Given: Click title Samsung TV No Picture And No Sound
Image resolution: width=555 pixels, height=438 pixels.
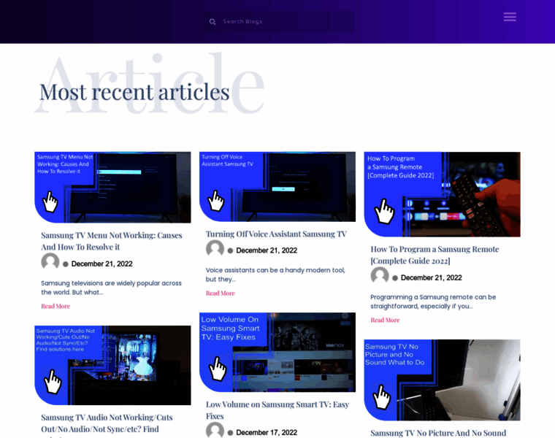Looking at the screenshot, I should point(438,433).
